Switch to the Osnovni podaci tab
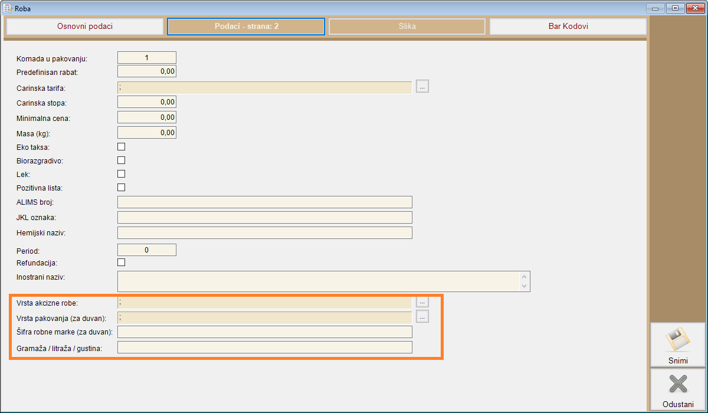The height and width of the screenshot is (413, 708). 85,27
